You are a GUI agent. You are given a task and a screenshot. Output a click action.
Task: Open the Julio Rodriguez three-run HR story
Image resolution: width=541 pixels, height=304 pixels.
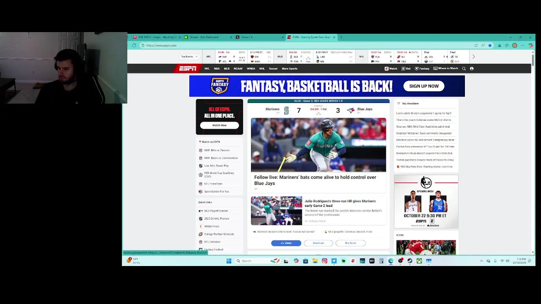pos(340,203)
